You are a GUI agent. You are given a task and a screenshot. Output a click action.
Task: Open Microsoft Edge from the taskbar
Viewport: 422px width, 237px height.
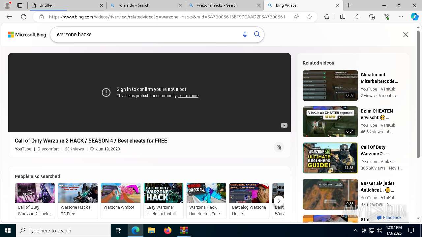pyautogui.click(x=135, y=230)
